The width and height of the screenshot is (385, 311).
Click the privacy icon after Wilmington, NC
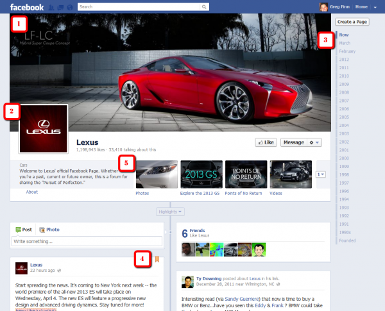[x=278, y=284]
